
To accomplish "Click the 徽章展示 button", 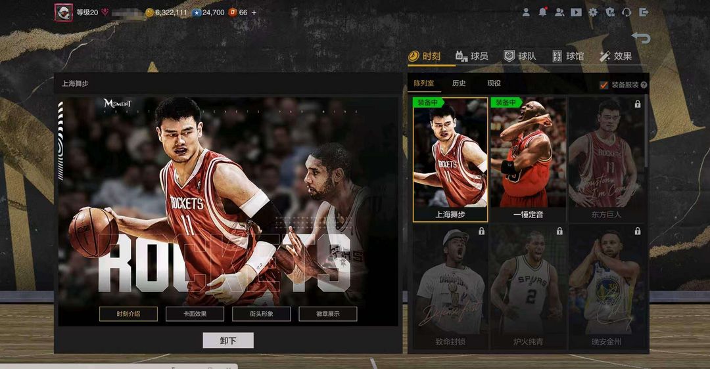I will point(328,314).
